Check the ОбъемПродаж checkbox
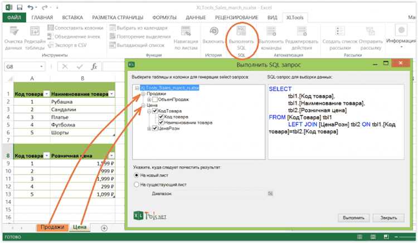This screenshot has height=243, width=418. (155, 100)
